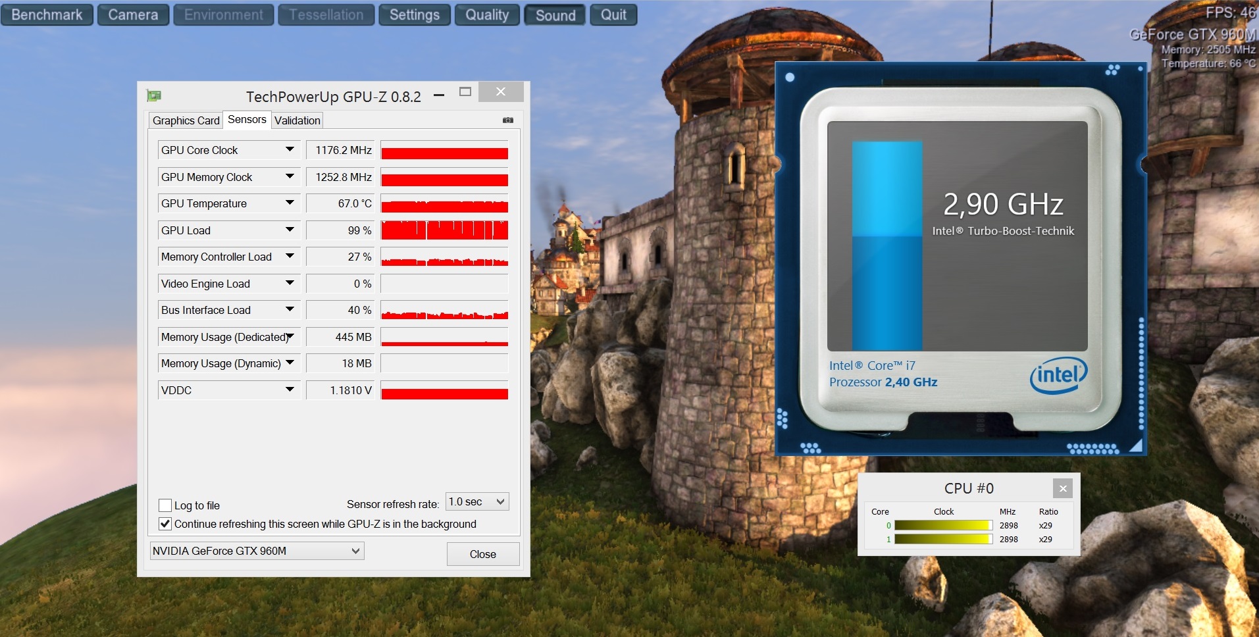Click the Memory Controller Load graph
Viewport: 1259px width, 637px height.
(x=444, y=257)
